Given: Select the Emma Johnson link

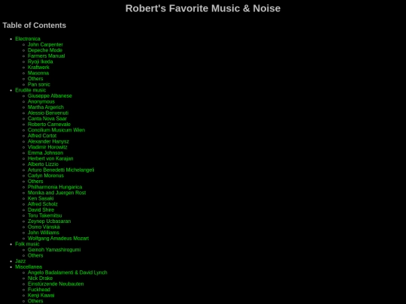Looking at the screenshot, I should point(46,153).
